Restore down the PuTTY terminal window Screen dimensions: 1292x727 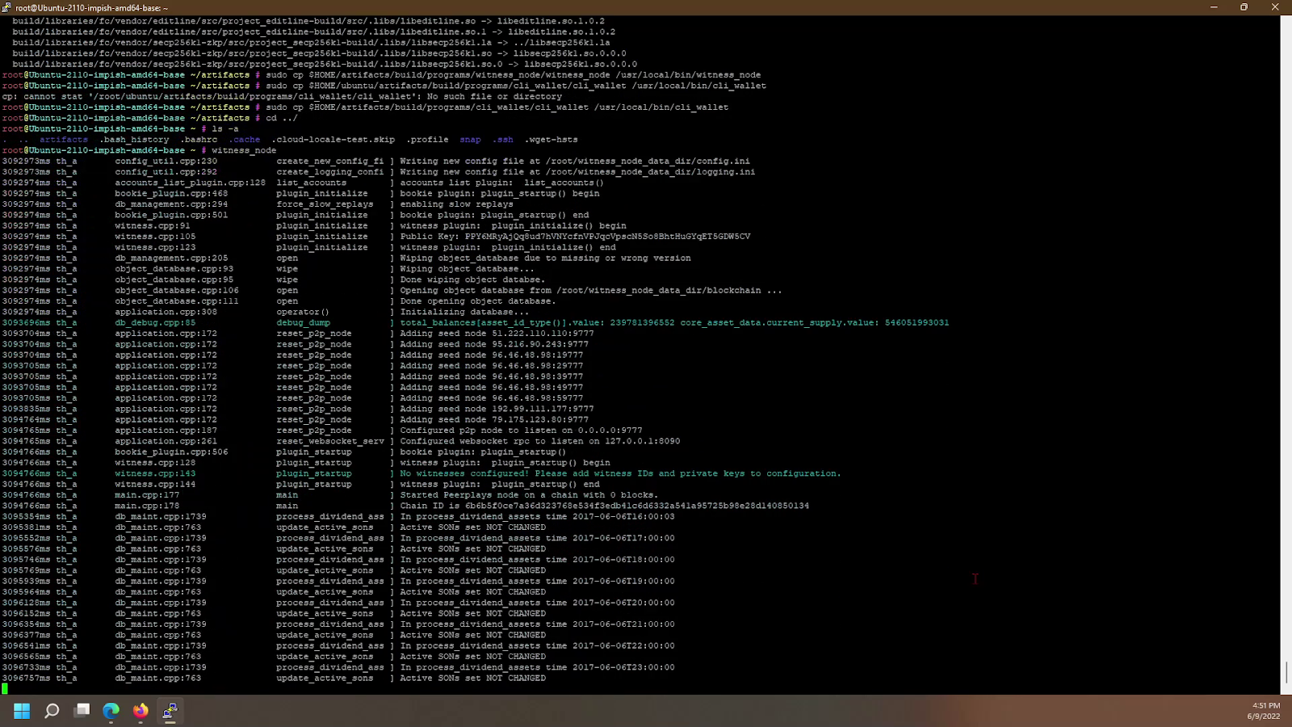click(x=1244, y=7)
